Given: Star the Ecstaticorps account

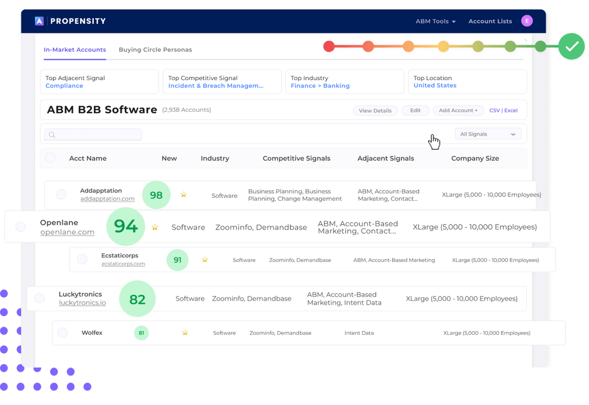Looking at the screenshot, I should (x=205, y=260).
